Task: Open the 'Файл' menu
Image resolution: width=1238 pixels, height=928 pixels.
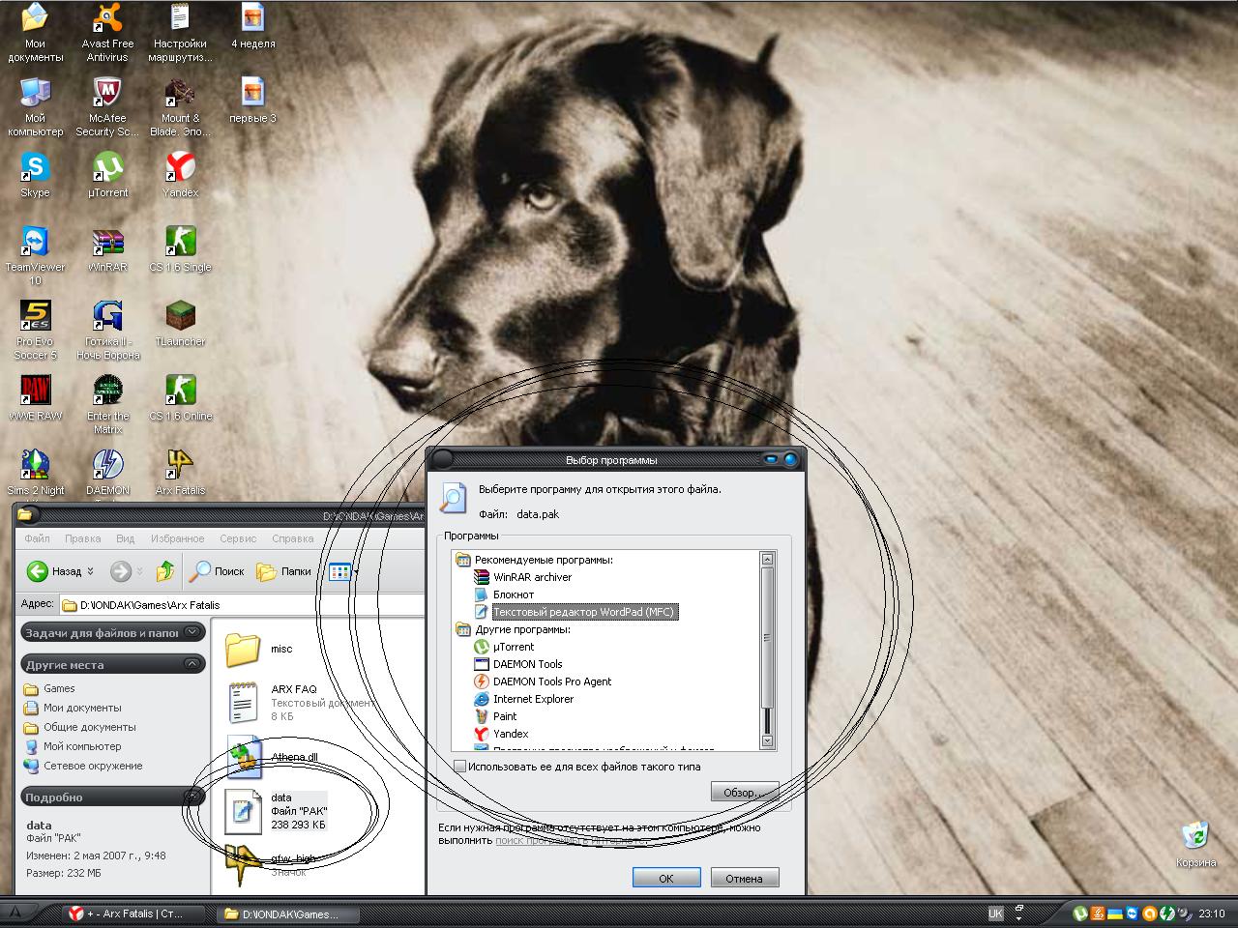Action: [37, 538]
